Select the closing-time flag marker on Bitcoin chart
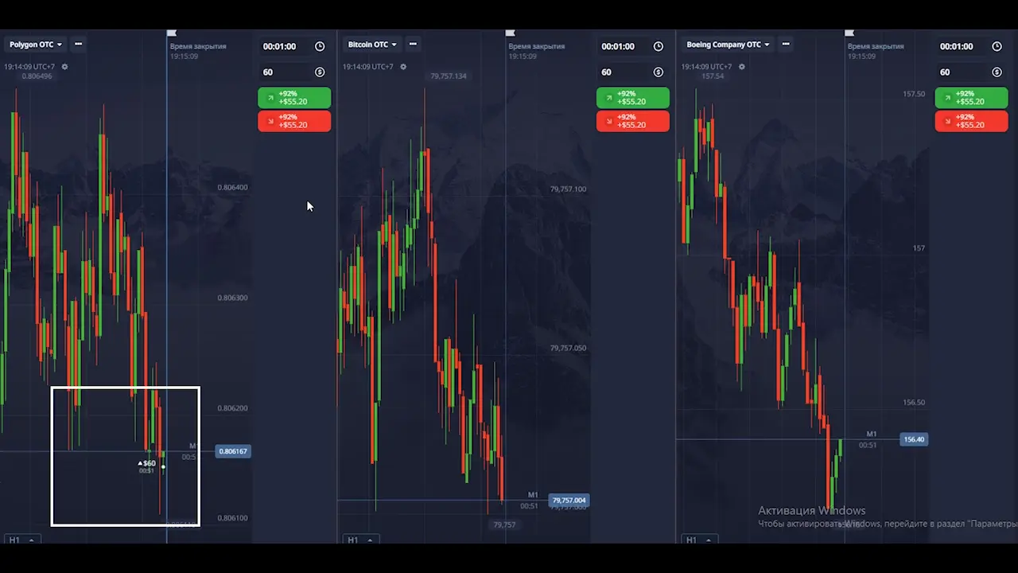Image resolution: width=1018 pixels, height=573 pixels. click(x=511, y=33)
